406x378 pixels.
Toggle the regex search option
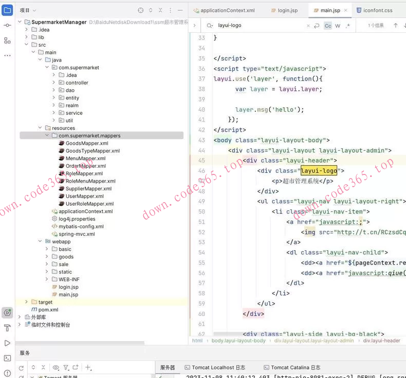[x=348, y=26]
